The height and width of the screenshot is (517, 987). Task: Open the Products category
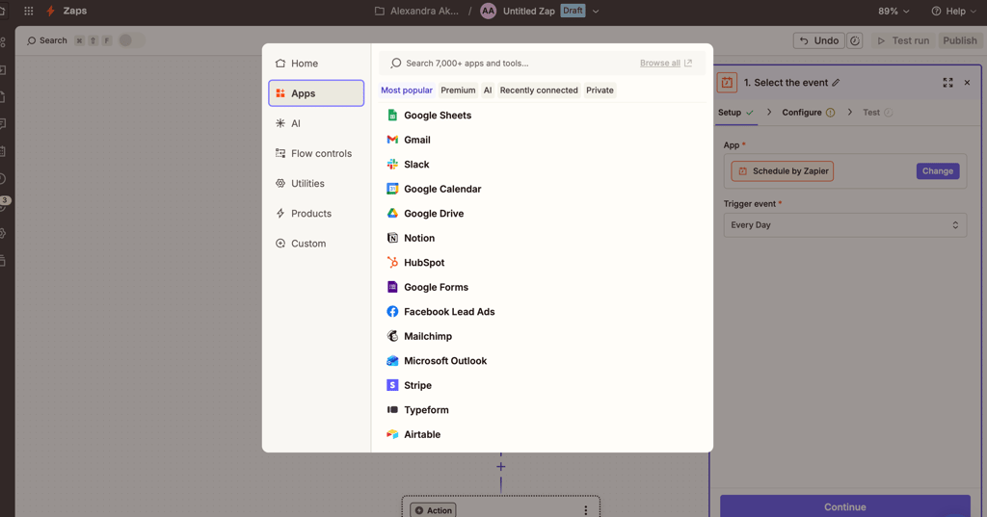316,213
